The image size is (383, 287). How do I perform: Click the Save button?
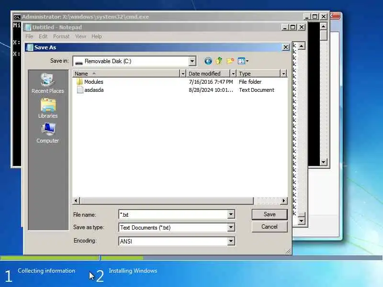click(270, 214)
